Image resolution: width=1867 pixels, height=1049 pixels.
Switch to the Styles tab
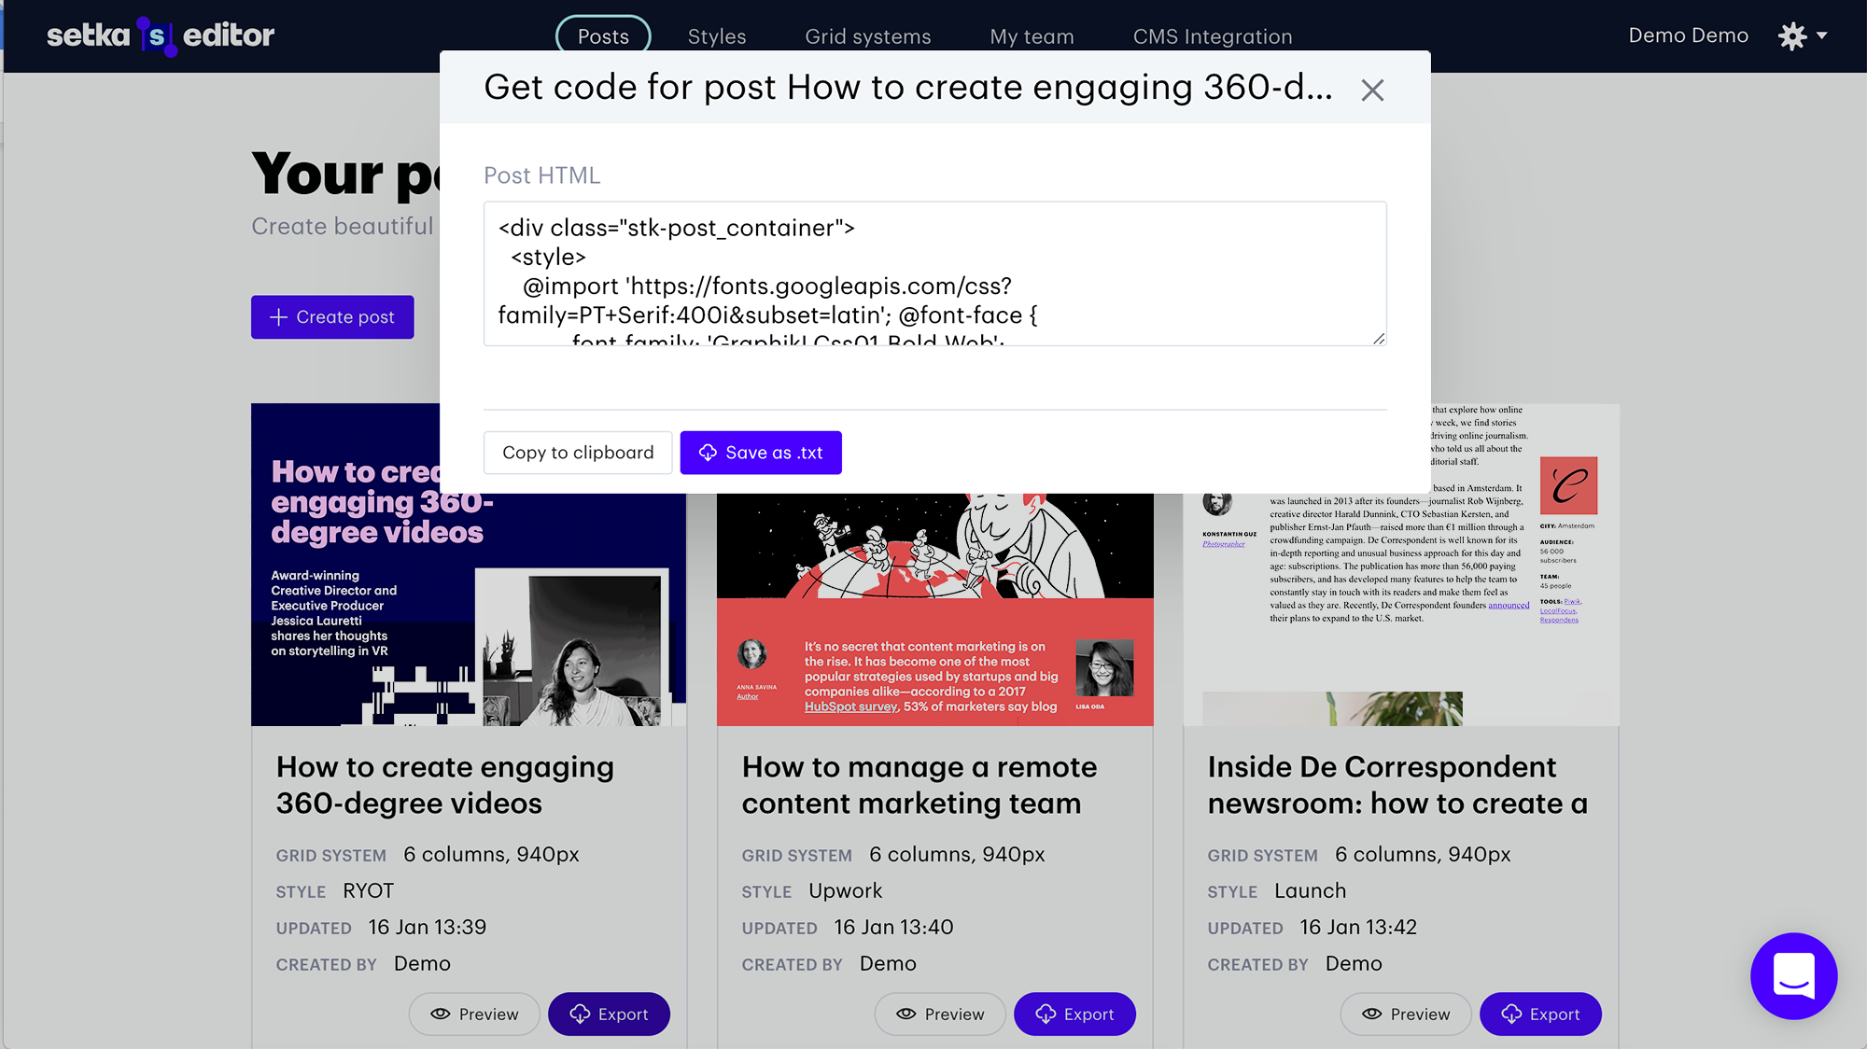pos(717,36)
